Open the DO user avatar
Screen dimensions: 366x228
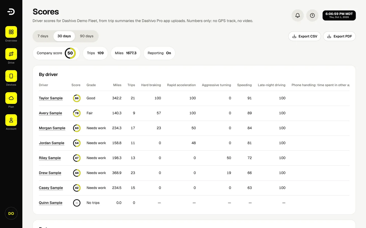[11, 213]
